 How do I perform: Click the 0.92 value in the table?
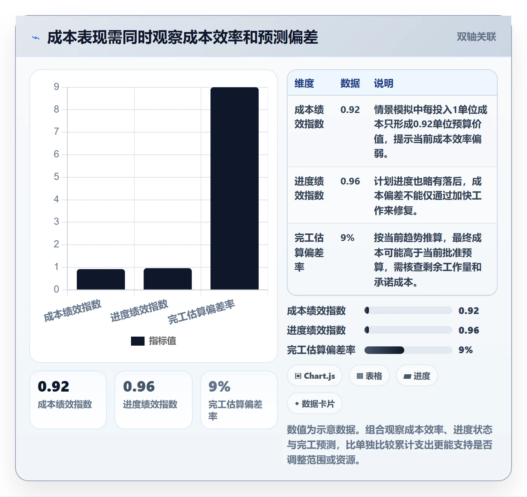350,110
